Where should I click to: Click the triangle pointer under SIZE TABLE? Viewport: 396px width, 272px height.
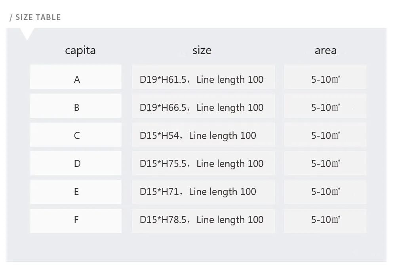[27, 34]
